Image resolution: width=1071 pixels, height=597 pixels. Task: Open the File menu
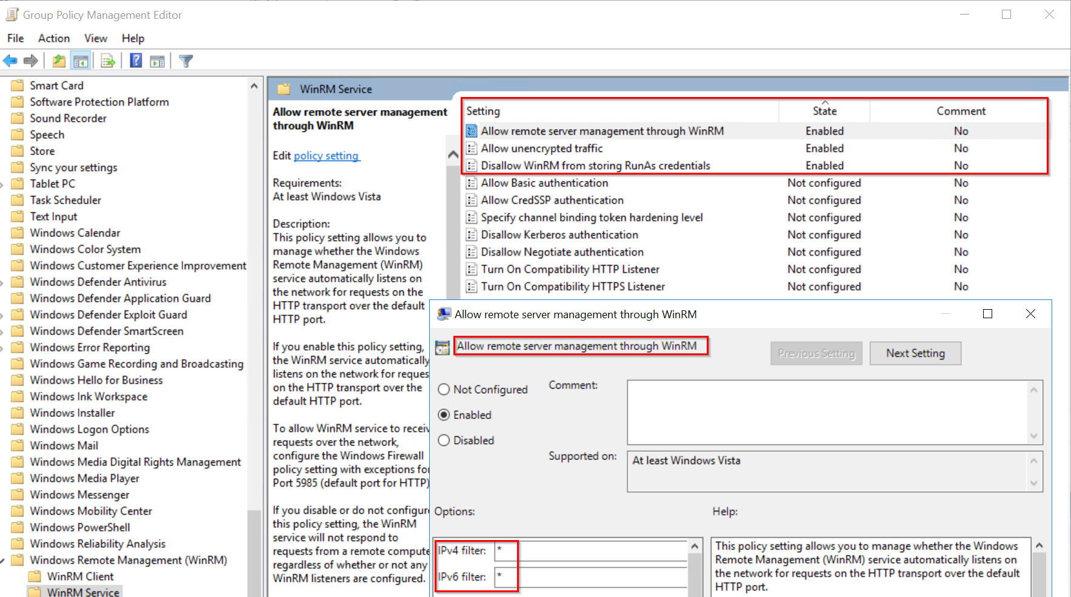point(16,38)
